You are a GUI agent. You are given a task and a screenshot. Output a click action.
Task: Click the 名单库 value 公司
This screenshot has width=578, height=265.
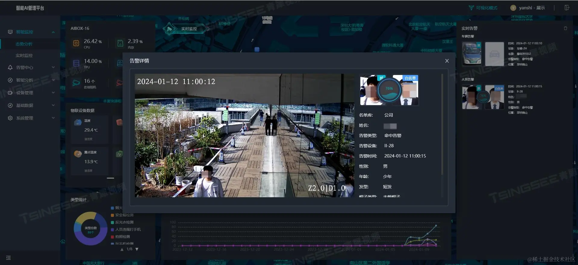tap(389, 115)
